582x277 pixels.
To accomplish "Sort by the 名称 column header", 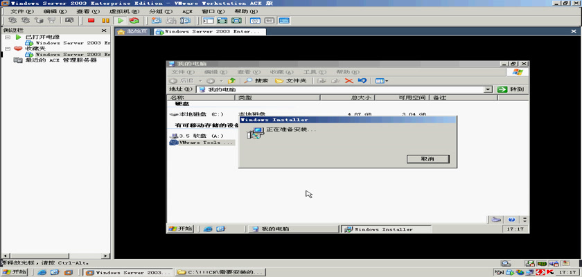I will 201,98.
